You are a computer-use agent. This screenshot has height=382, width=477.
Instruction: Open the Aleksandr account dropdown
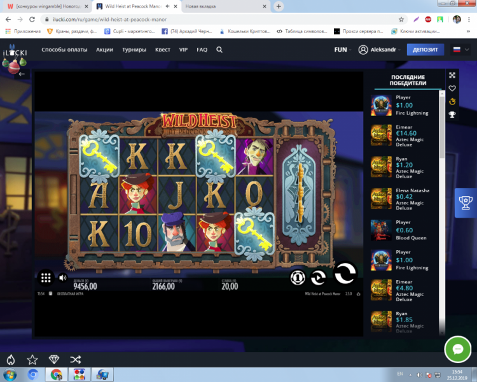click(380, 50)
